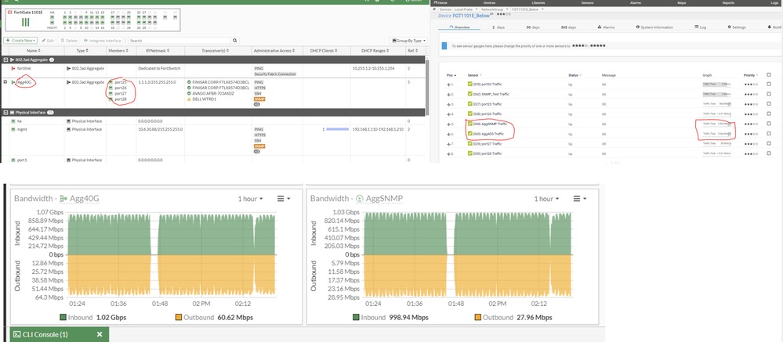Open the Sensors menu in PRTG top bar
783x342 pixels.
[586, 3]
